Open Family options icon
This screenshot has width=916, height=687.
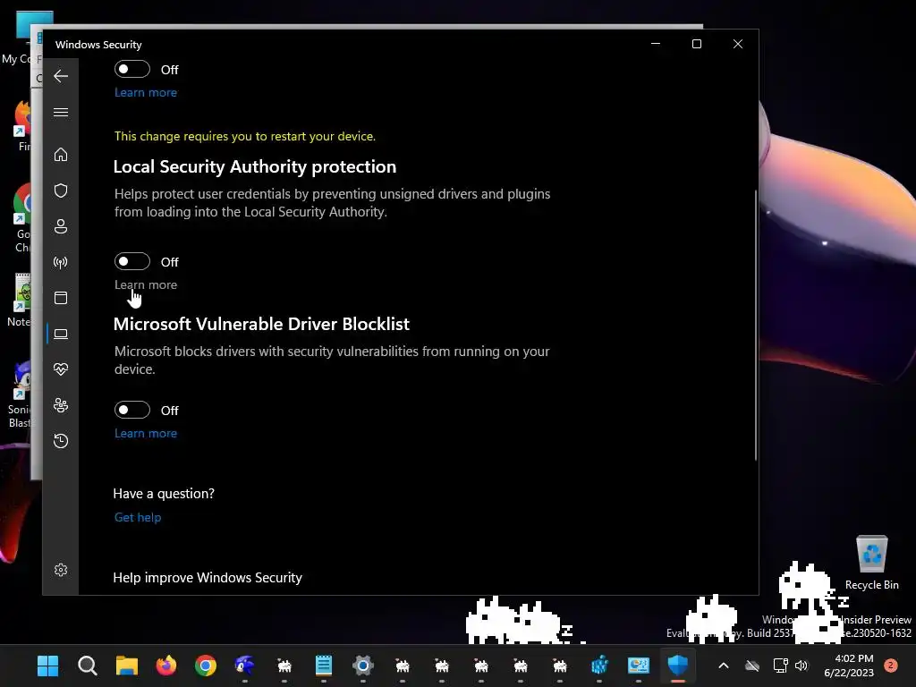point(61,405)
